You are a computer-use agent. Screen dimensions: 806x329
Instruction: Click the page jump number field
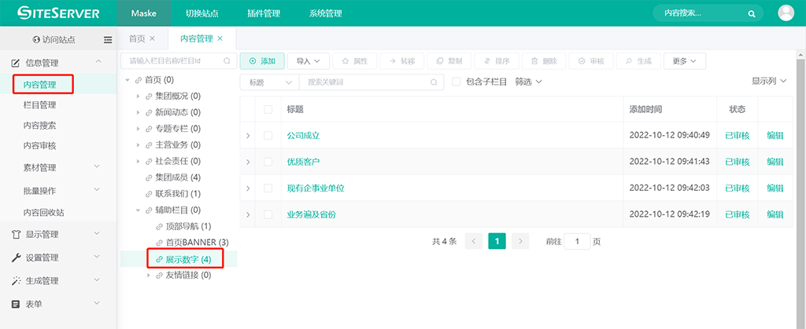pyautogui.click(x=577, y=242)
